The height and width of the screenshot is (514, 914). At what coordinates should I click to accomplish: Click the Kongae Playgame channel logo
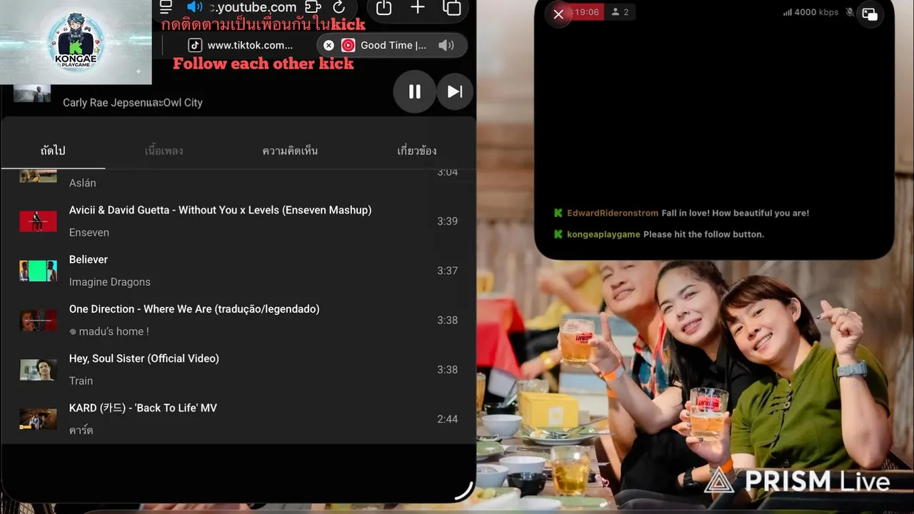click(76, 41)
